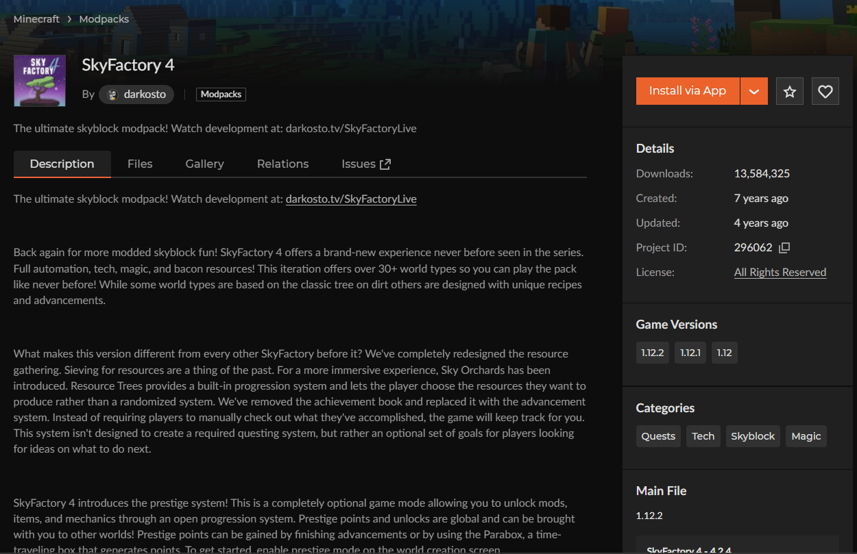Open the Gallery tab
Image resolution: width=857 pixels, height=554 pixels.
(x=204, y=164)
